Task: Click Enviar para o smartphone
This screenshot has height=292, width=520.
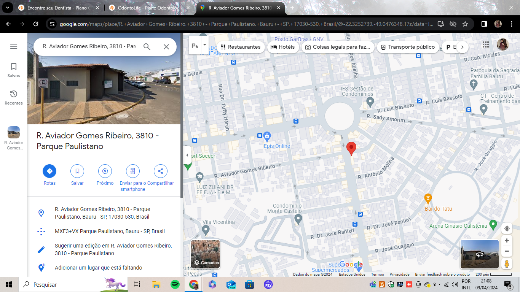Action: [133, 178]
